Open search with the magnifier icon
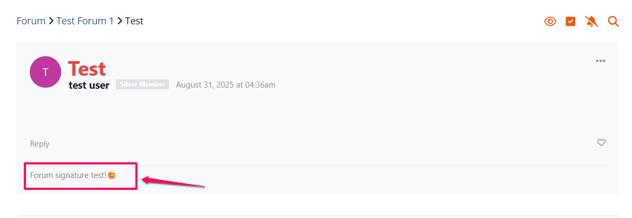Screen dimensions: 632x218 613,21
